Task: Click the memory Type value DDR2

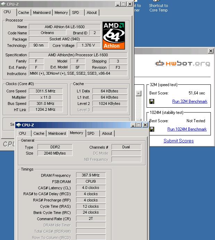Action: click(55, 147)
